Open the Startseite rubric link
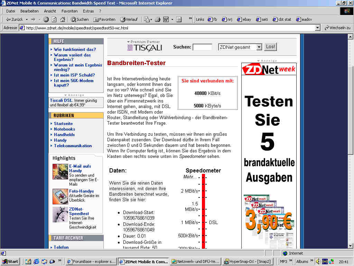 pos(63,124)
